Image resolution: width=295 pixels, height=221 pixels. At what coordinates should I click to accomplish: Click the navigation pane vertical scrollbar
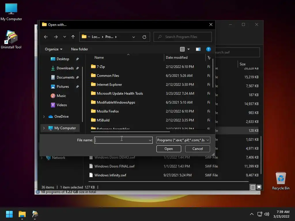point(82,94)
